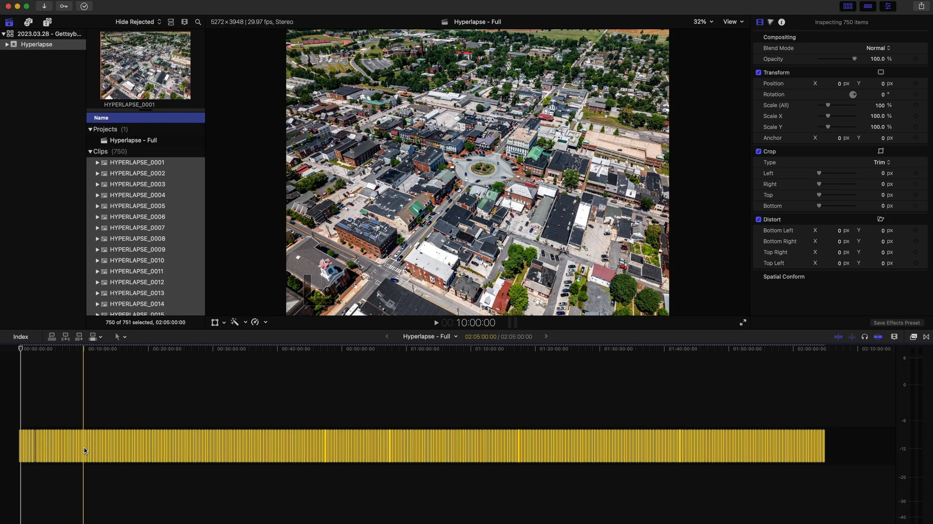The image size is (933, 524).
Task: Open the viewer View menu
Action: [733, 22]
